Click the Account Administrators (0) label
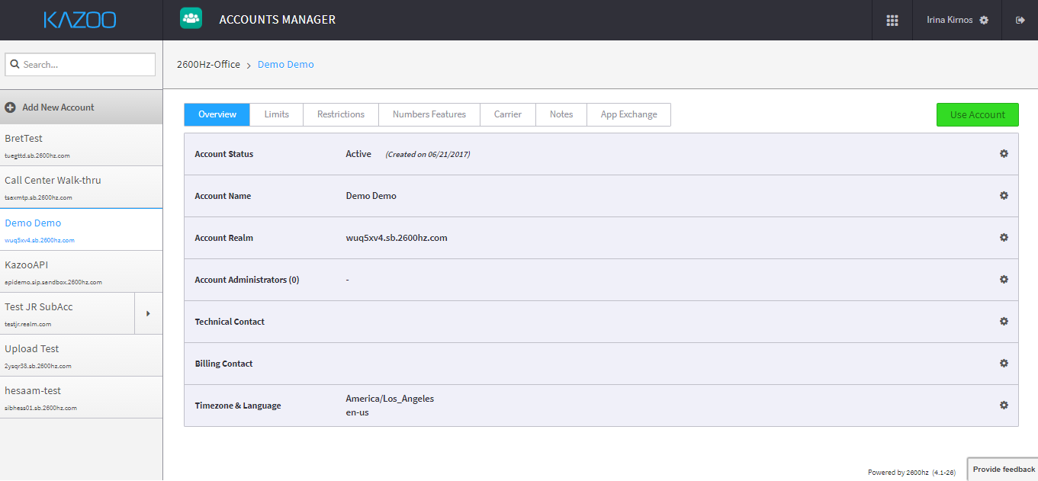This screenshot has width=1038, height=481. [x=247, y=280]
